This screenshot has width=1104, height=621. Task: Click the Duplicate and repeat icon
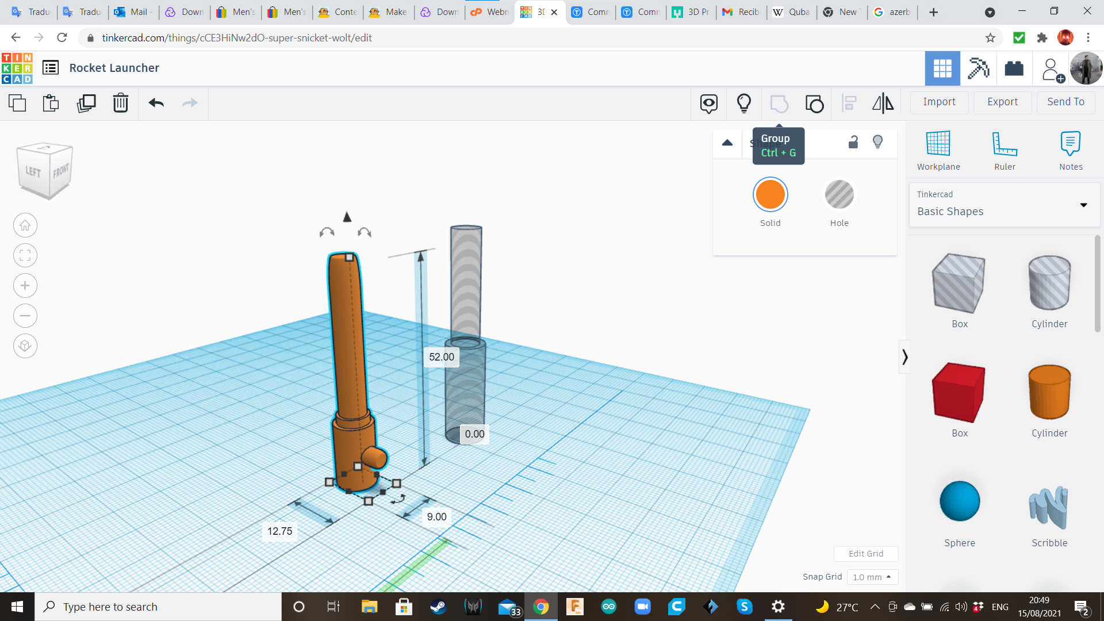tap(86, 103)
